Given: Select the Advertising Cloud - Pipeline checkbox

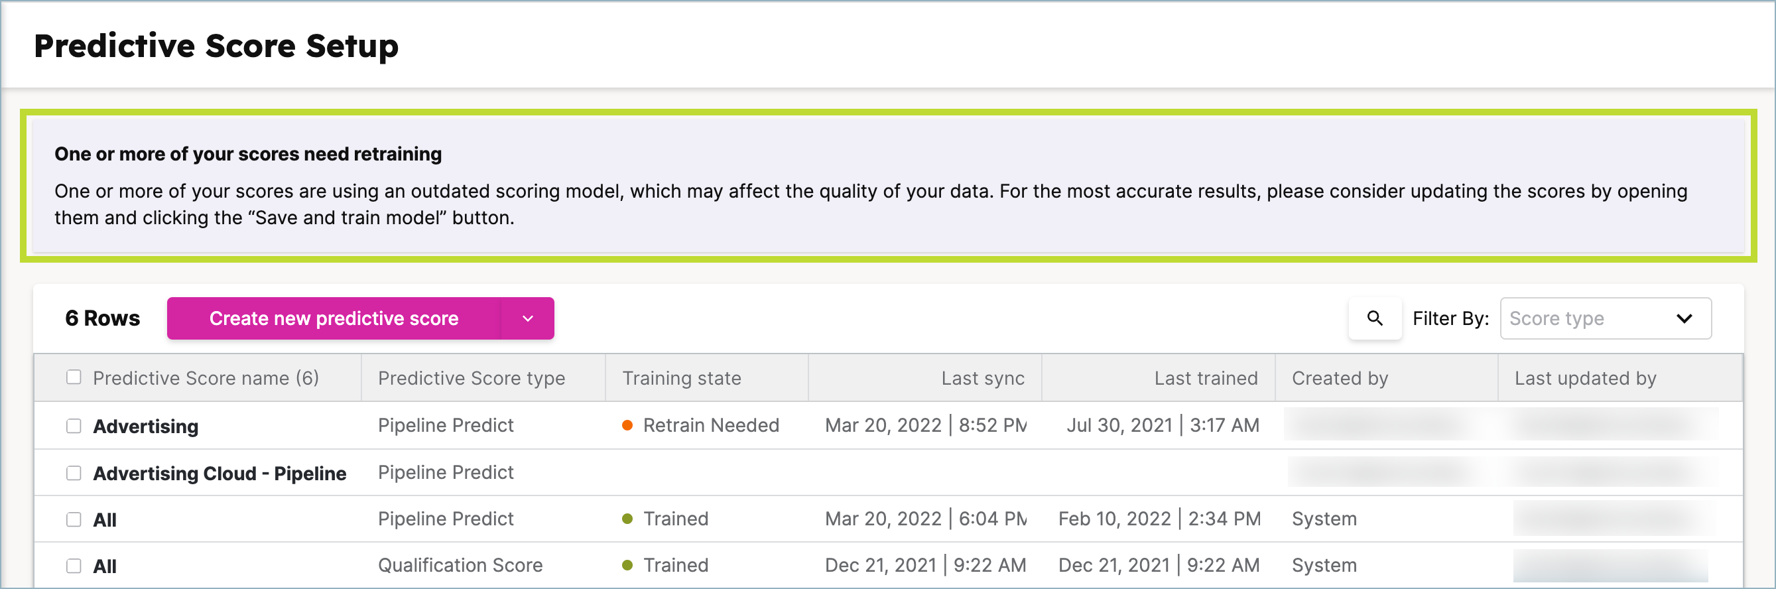Looking at the screenshot, I should coord(74,472).
